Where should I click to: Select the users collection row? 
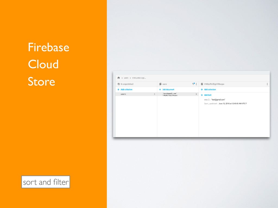136,94
